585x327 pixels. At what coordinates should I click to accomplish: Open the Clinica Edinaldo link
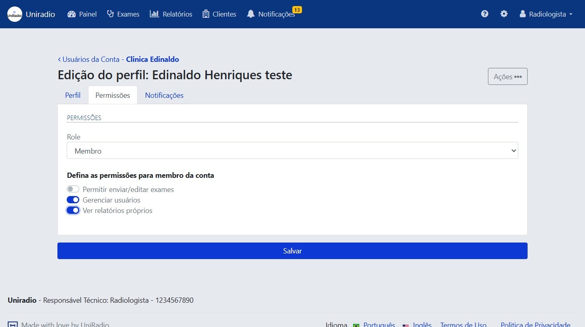coord(152,59)
